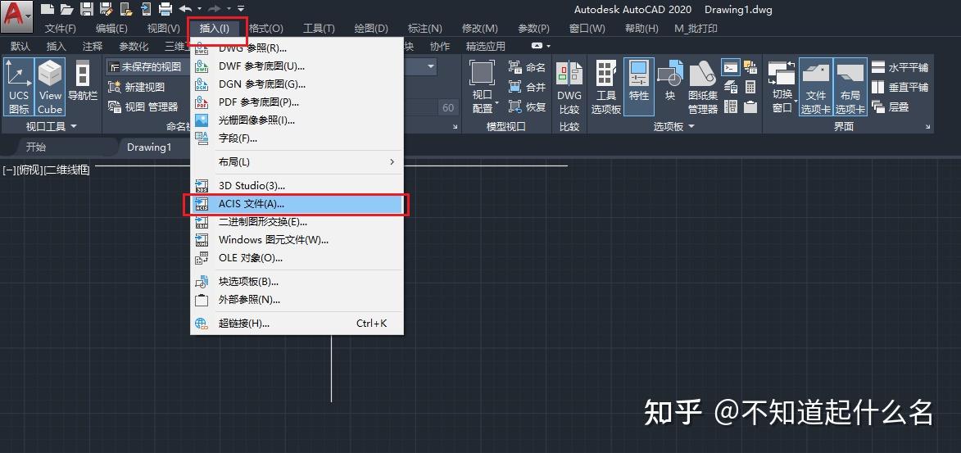Open the 编辑(E) menu
This screenshot has width=961, height=453.
point(111,28)
